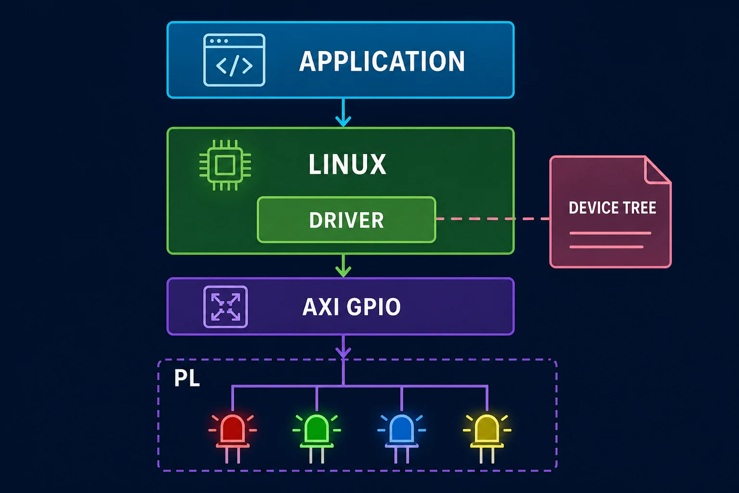739x493 pixels.
Task: Select the blue LED icon
Action: [402, 438]
